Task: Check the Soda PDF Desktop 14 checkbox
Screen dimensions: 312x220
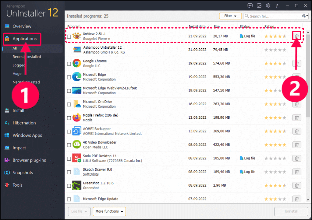Action: [x=69, y=159]
